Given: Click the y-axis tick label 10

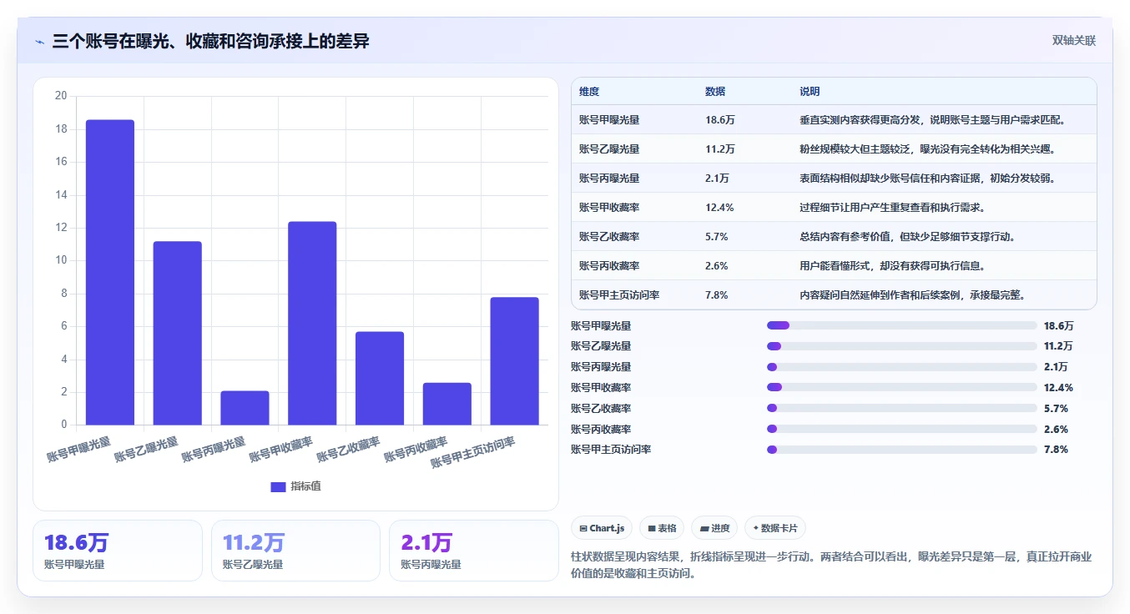Looking at the screenshot, I should pyautogui.click(x=61, y=260).
